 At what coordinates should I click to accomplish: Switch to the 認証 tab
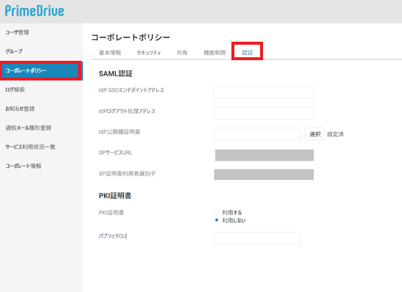pos(248,52)
